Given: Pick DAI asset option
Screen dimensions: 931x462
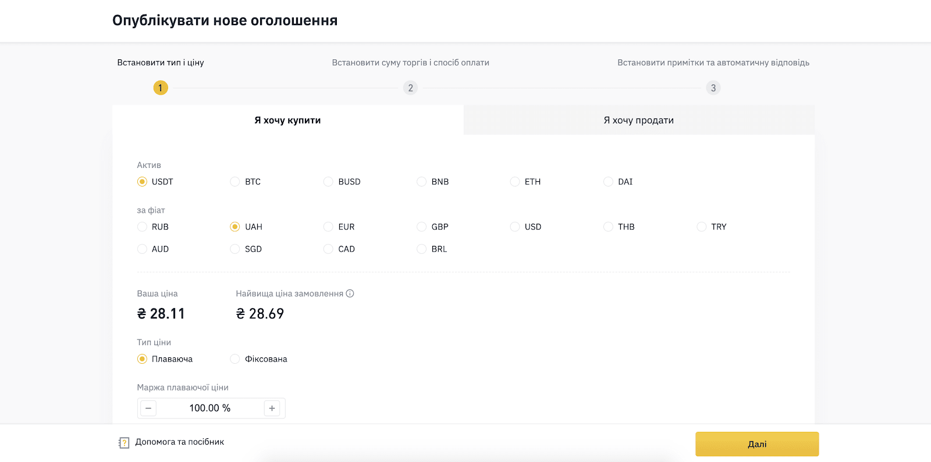Looking at the screenshot, I should pos(608,182).
